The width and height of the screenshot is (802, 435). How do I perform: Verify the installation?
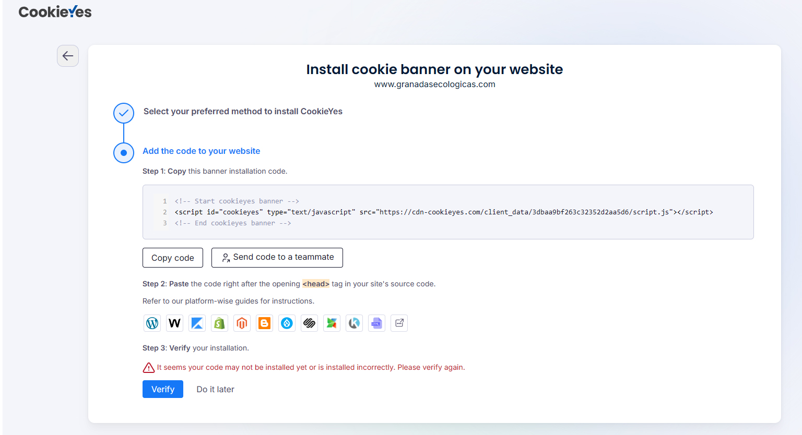(163, 389)
